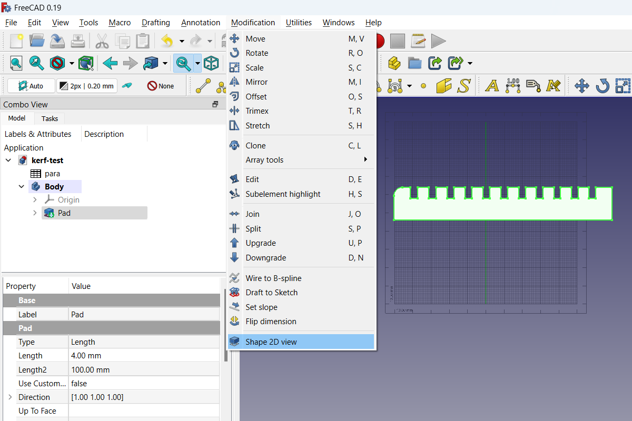Expand the Origin node in the tree
Screen dimensions: 632x421
(x=34, y=199)
